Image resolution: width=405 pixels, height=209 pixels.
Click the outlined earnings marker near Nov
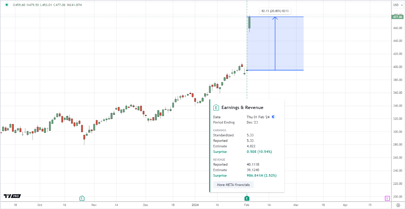pos(82,198)
